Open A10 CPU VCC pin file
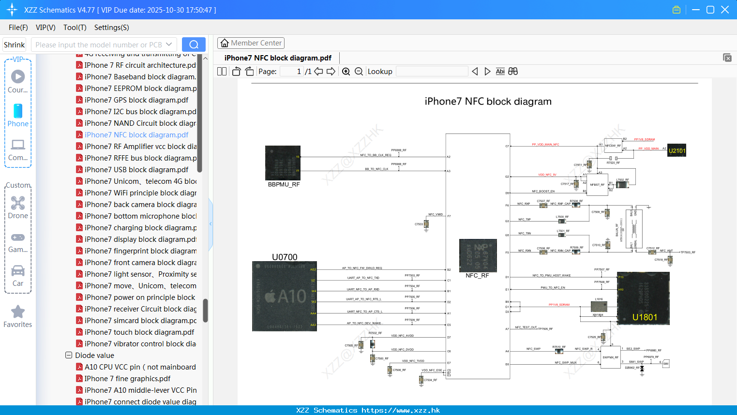The image size is (737, 415). coord(136,367)
